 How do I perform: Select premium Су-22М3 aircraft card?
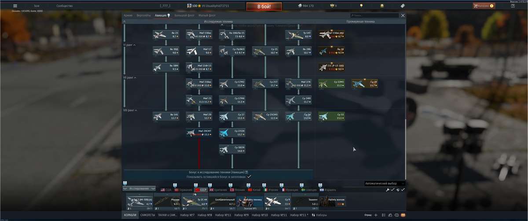332,84
